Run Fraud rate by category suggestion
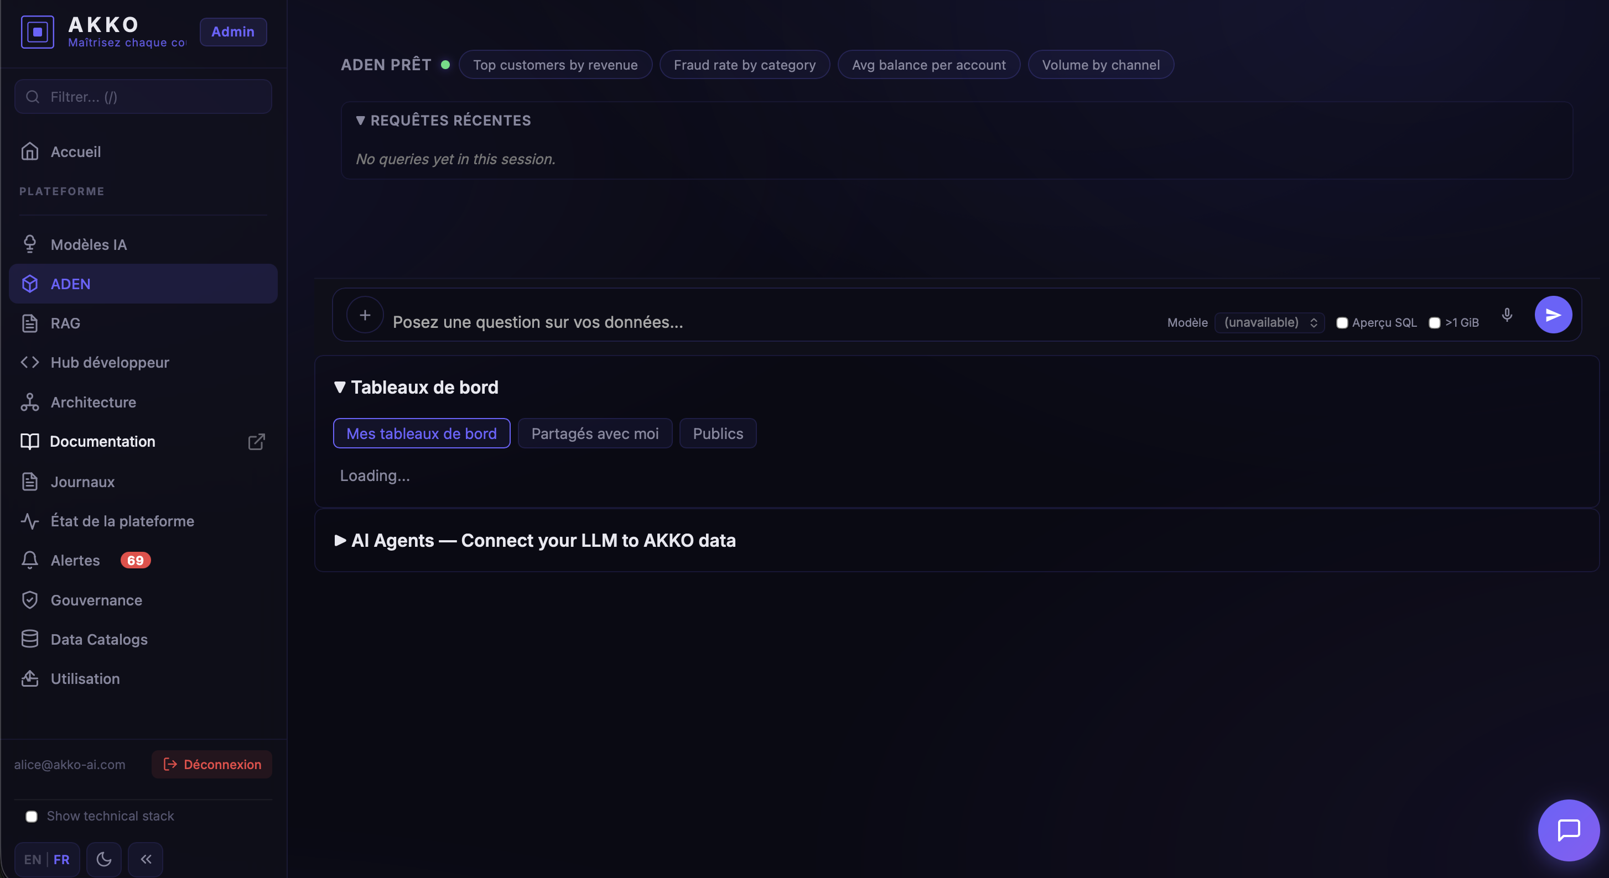1609x878 pixels. point(745,65)
